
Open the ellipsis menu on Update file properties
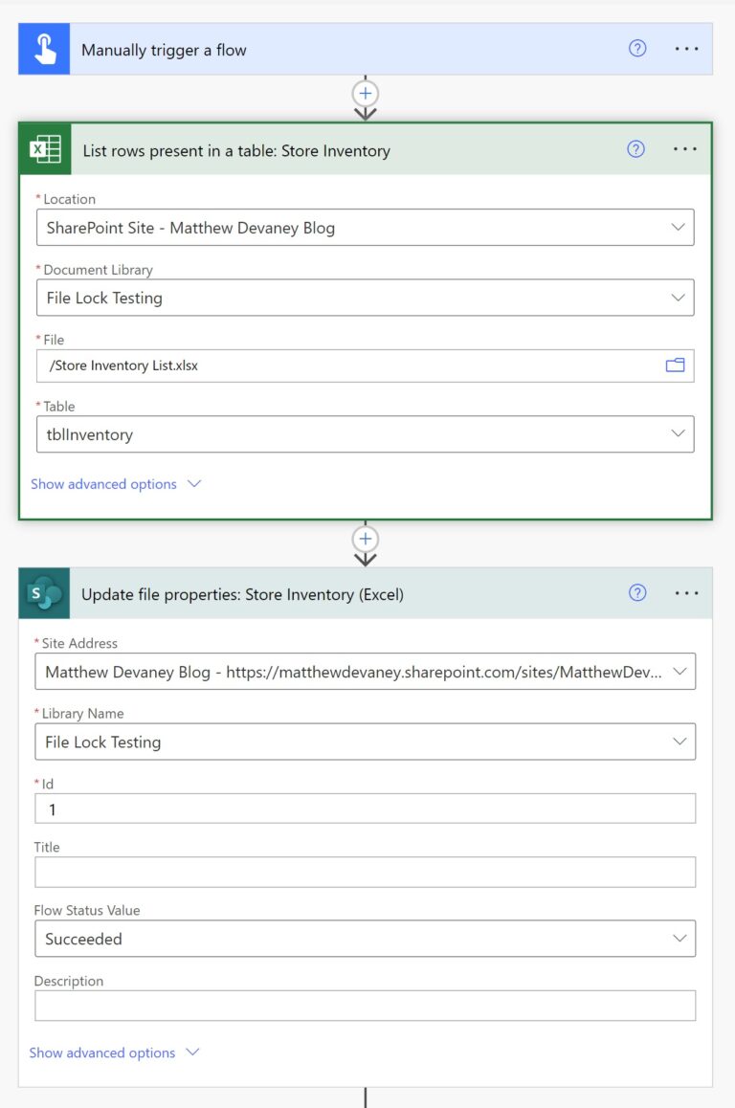(x=686, y=593)
